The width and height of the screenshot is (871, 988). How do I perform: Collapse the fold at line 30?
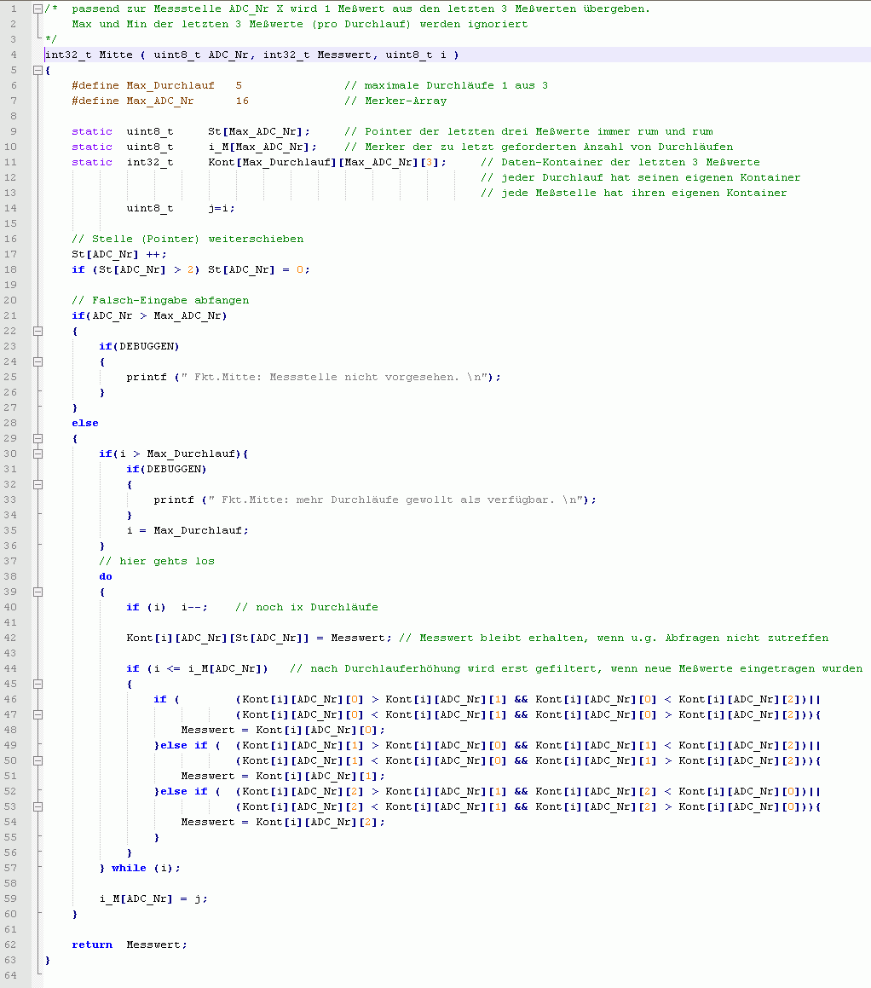37,454
